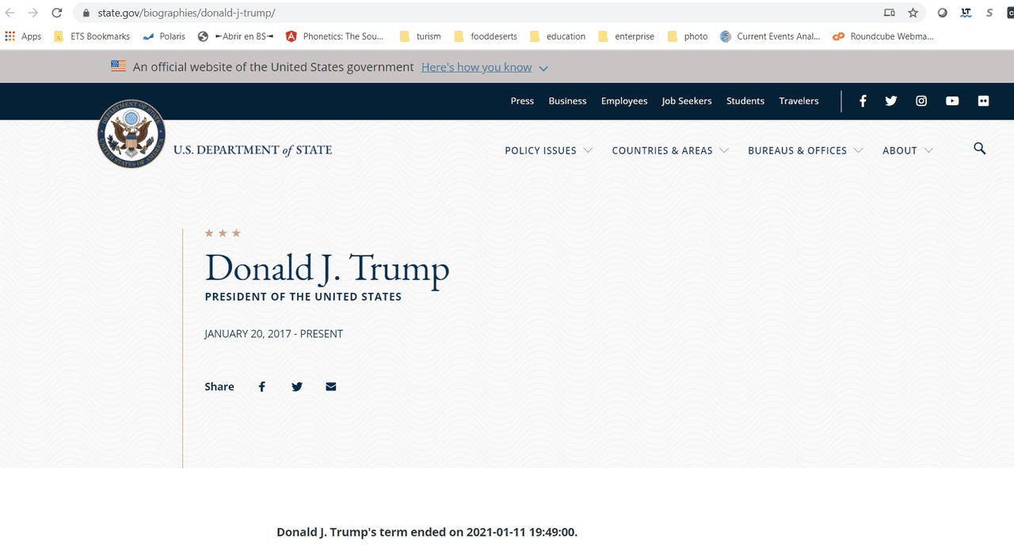This screenshot has height=558, width=1014.
Task: Open the Employees link
Action: click(624, 101)
